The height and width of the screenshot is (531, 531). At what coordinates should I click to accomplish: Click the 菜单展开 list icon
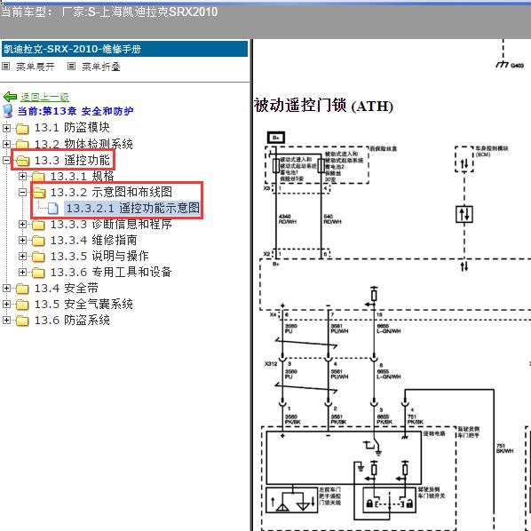tap(5, 66)
